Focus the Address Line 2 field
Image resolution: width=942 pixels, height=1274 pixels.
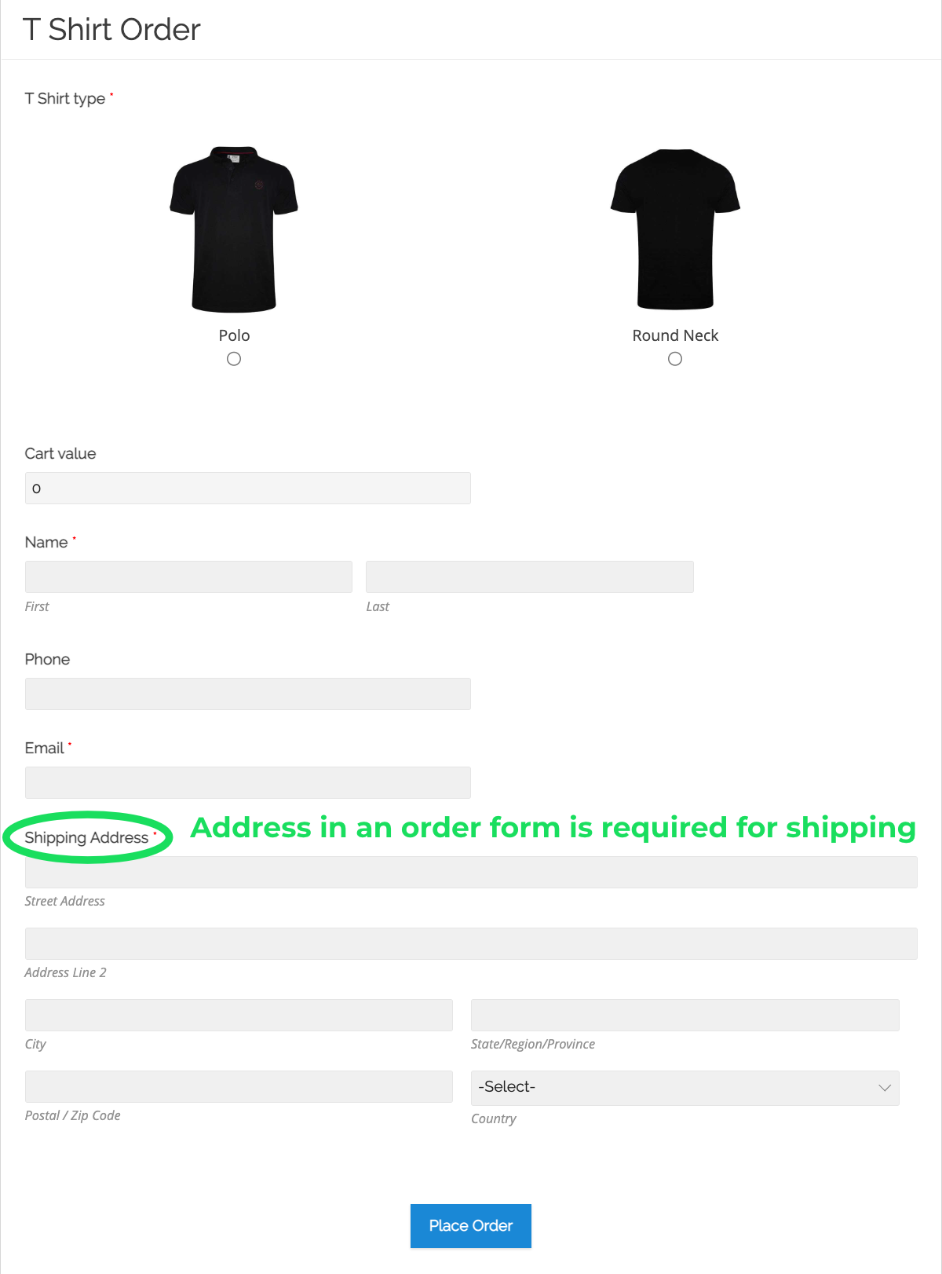click(471, 943)
